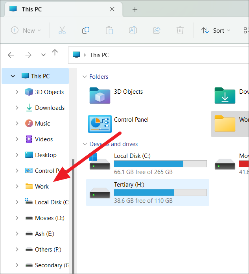Viewport: 249px width, 274px height.
Task: Click the navigation pane scrollbar
Action: point(73,216)
